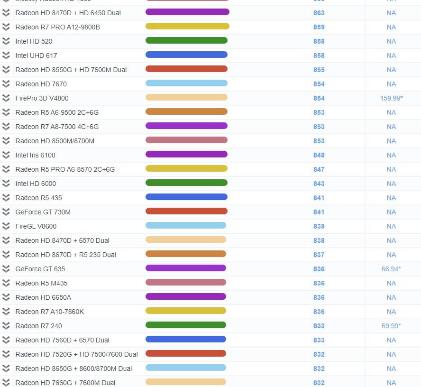The width and height of the screenshot is (421, 387).
Task: Click score 863 for Radeon HD 8470D + HD 6450
Action: (319, 13)
